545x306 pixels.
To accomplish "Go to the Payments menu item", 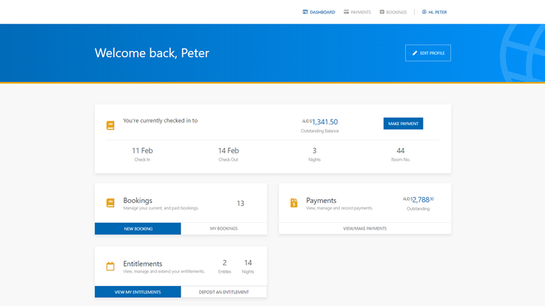I will click(361, 13).
